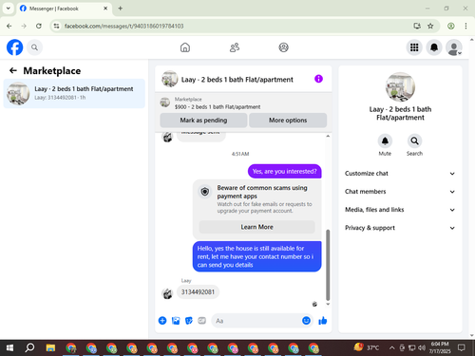This screenshot has width=475, height=356.
Task: Open the Groups icon in top navigation
Action: click(x=283, y=47)
